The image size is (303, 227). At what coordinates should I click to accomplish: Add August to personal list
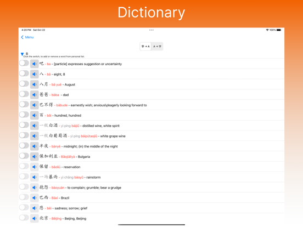pos(24,83)
